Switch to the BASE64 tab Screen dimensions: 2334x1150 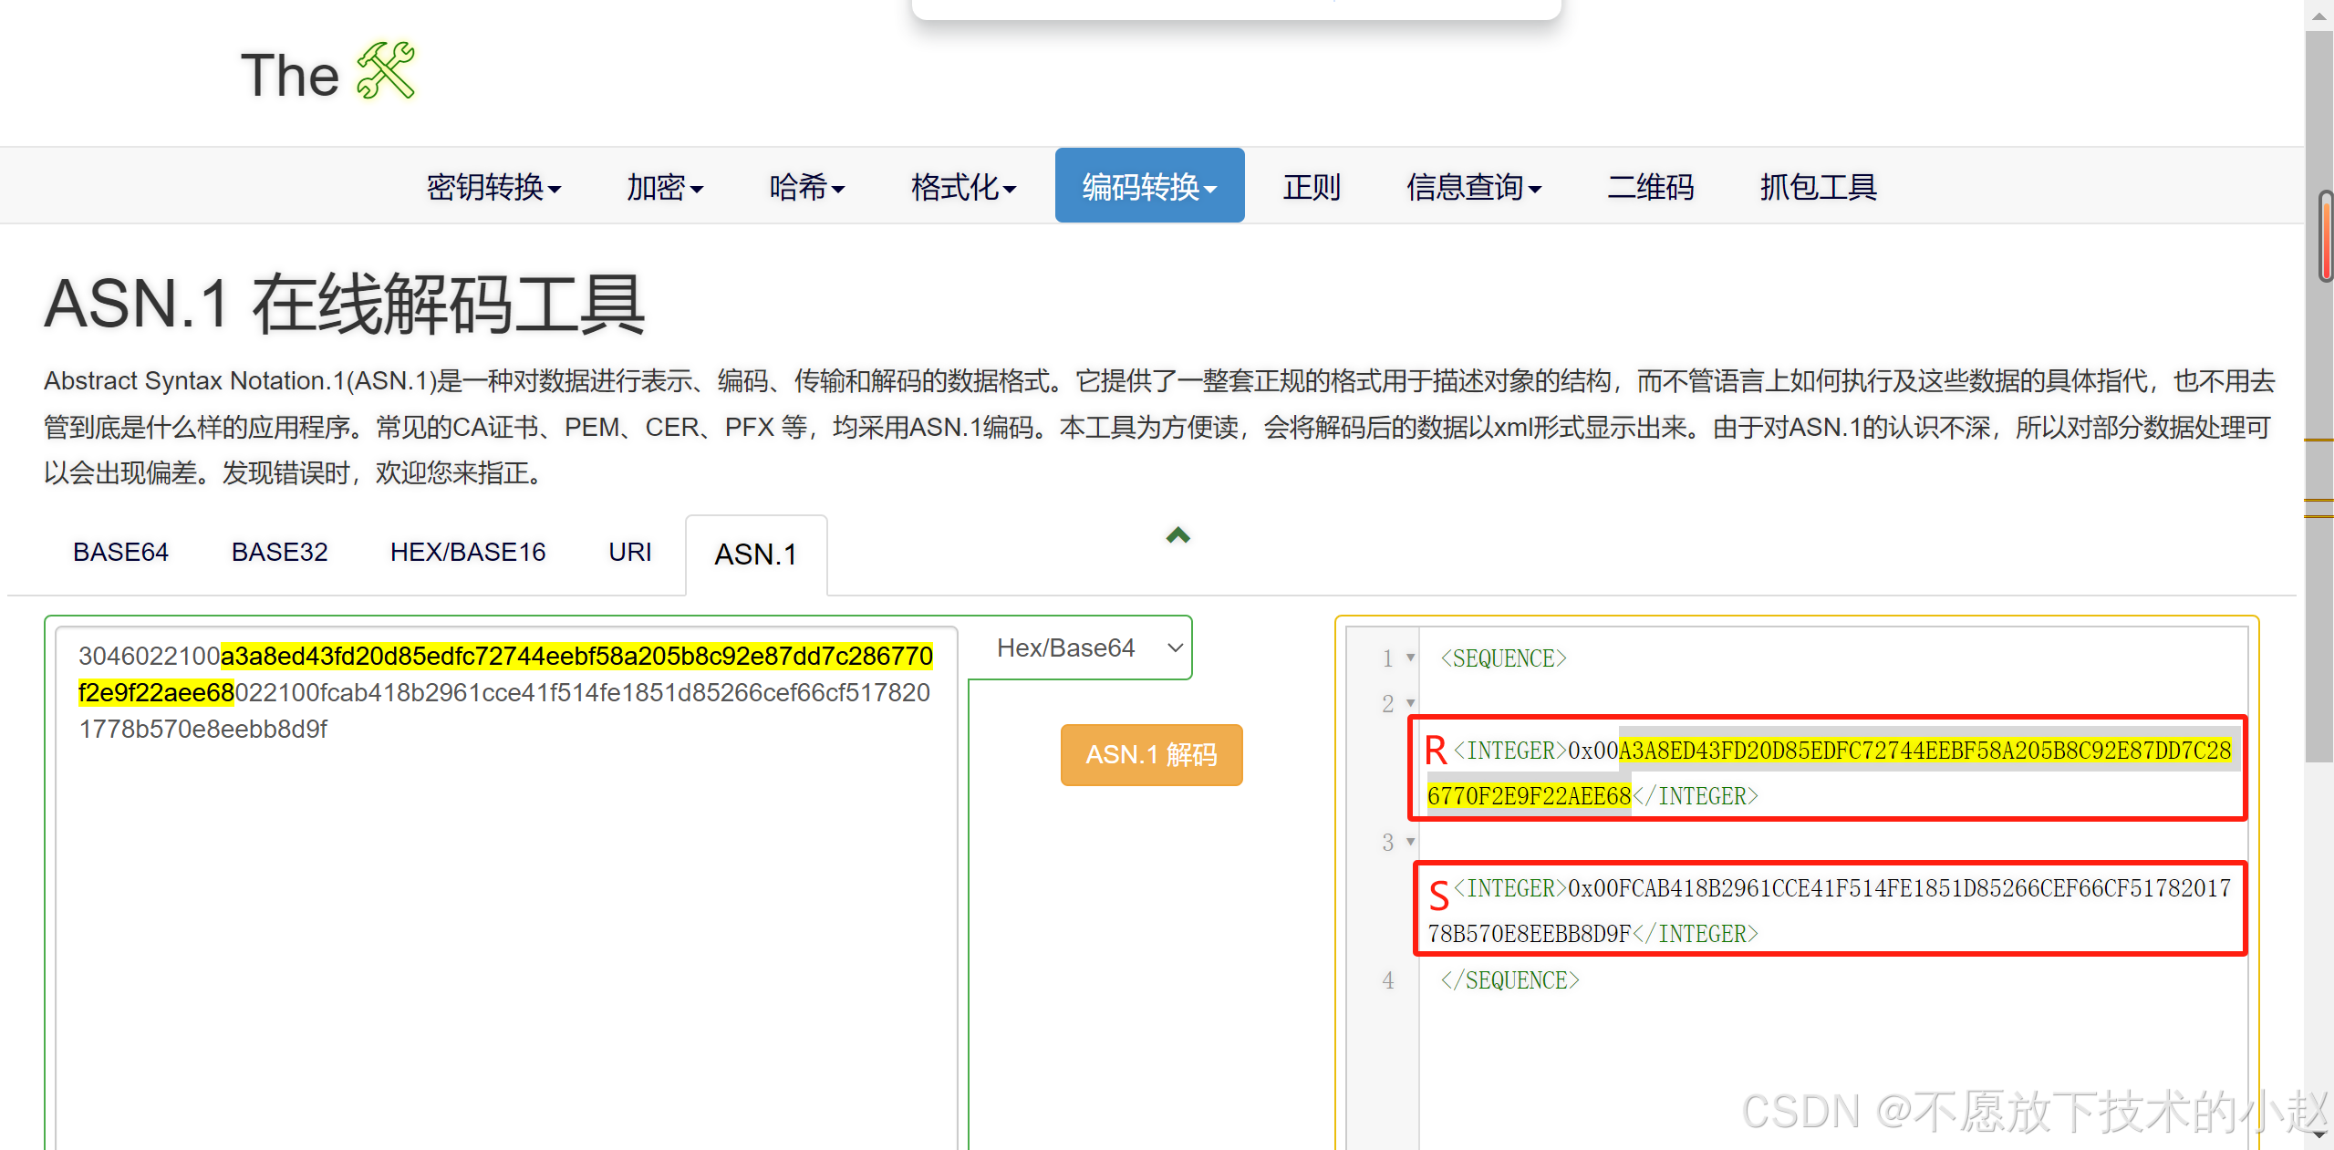pyautogui.click(x=120, y=553)
